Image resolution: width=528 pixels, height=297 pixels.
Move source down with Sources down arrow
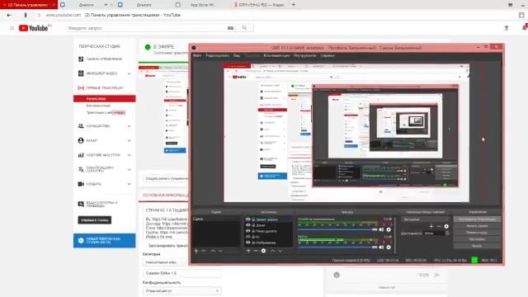pyautogui.click(x=280, y=251)
